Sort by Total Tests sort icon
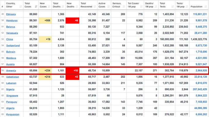Image resolution: width=209 pixels, height=117 pixels. click(x=173, y=6)
